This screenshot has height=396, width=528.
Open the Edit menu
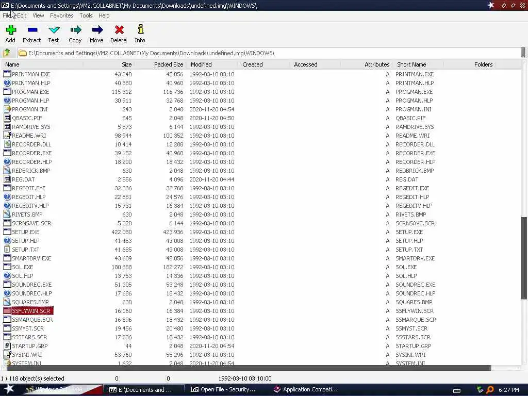(x=22, y=15)
